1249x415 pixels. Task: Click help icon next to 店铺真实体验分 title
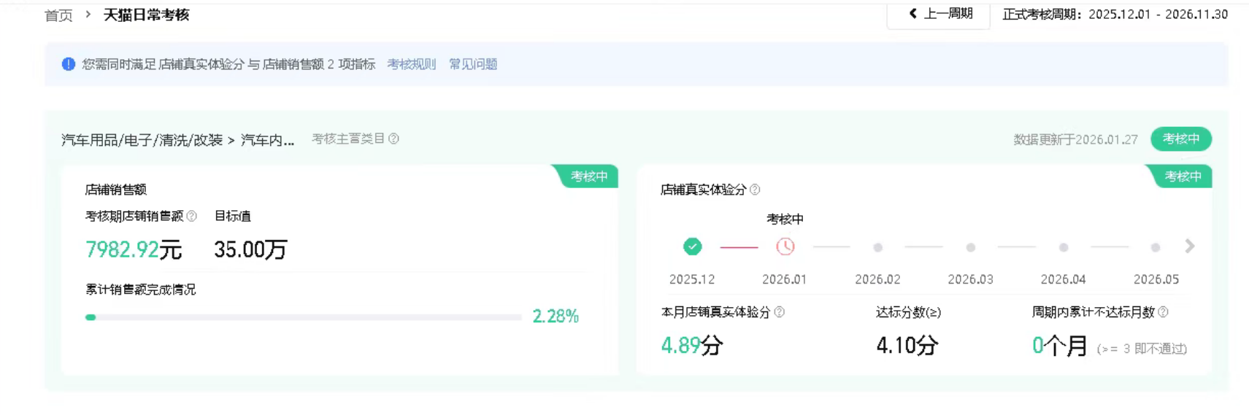pyautogui.click(x=756, y=190)
